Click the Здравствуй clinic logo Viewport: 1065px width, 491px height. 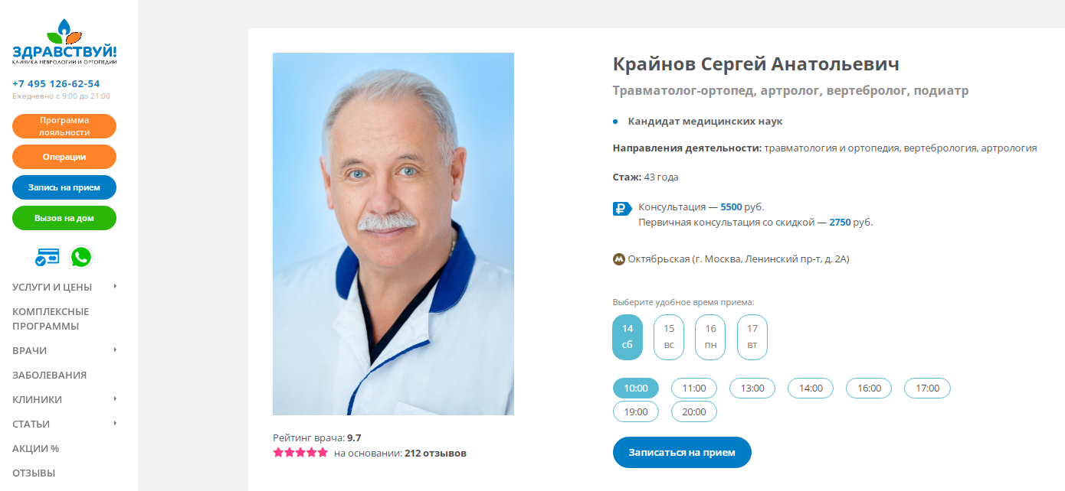coord(64,44)
